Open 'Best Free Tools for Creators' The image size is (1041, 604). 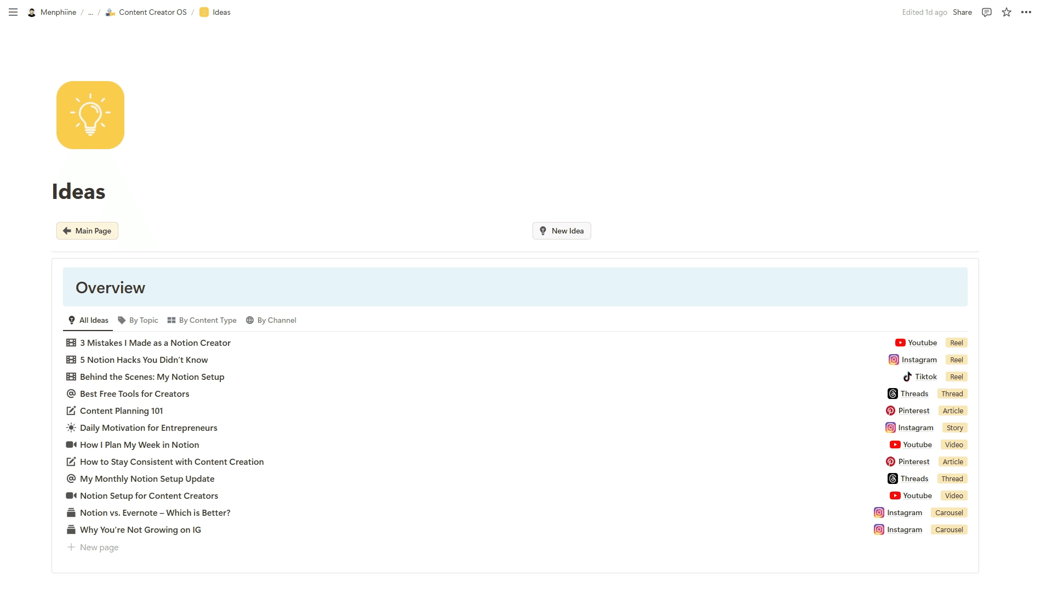134,394
